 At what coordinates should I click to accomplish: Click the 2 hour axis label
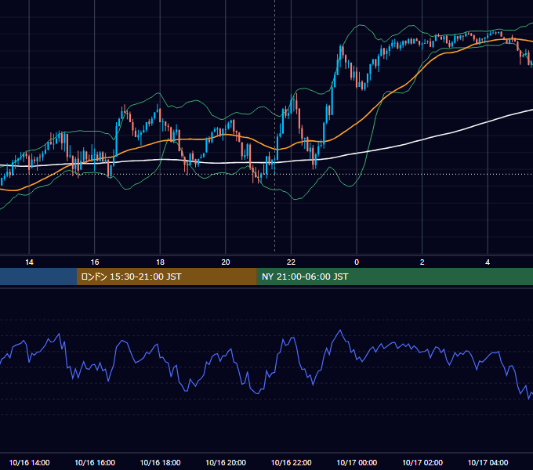(422, 262)
